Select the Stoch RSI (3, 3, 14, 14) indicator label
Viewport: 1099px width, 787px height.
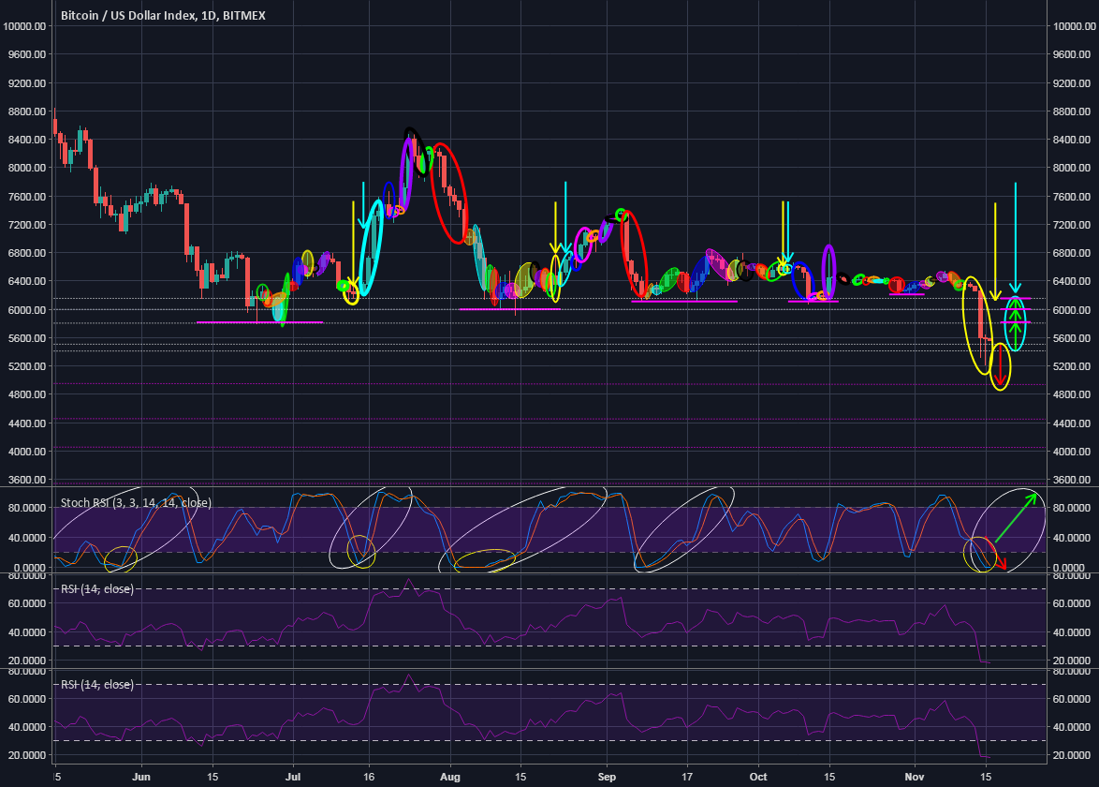click(x=135, y=502)
